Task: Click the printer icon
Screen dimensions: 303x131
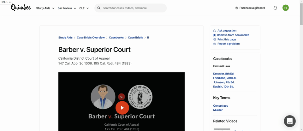Action: tap(215, 39)
